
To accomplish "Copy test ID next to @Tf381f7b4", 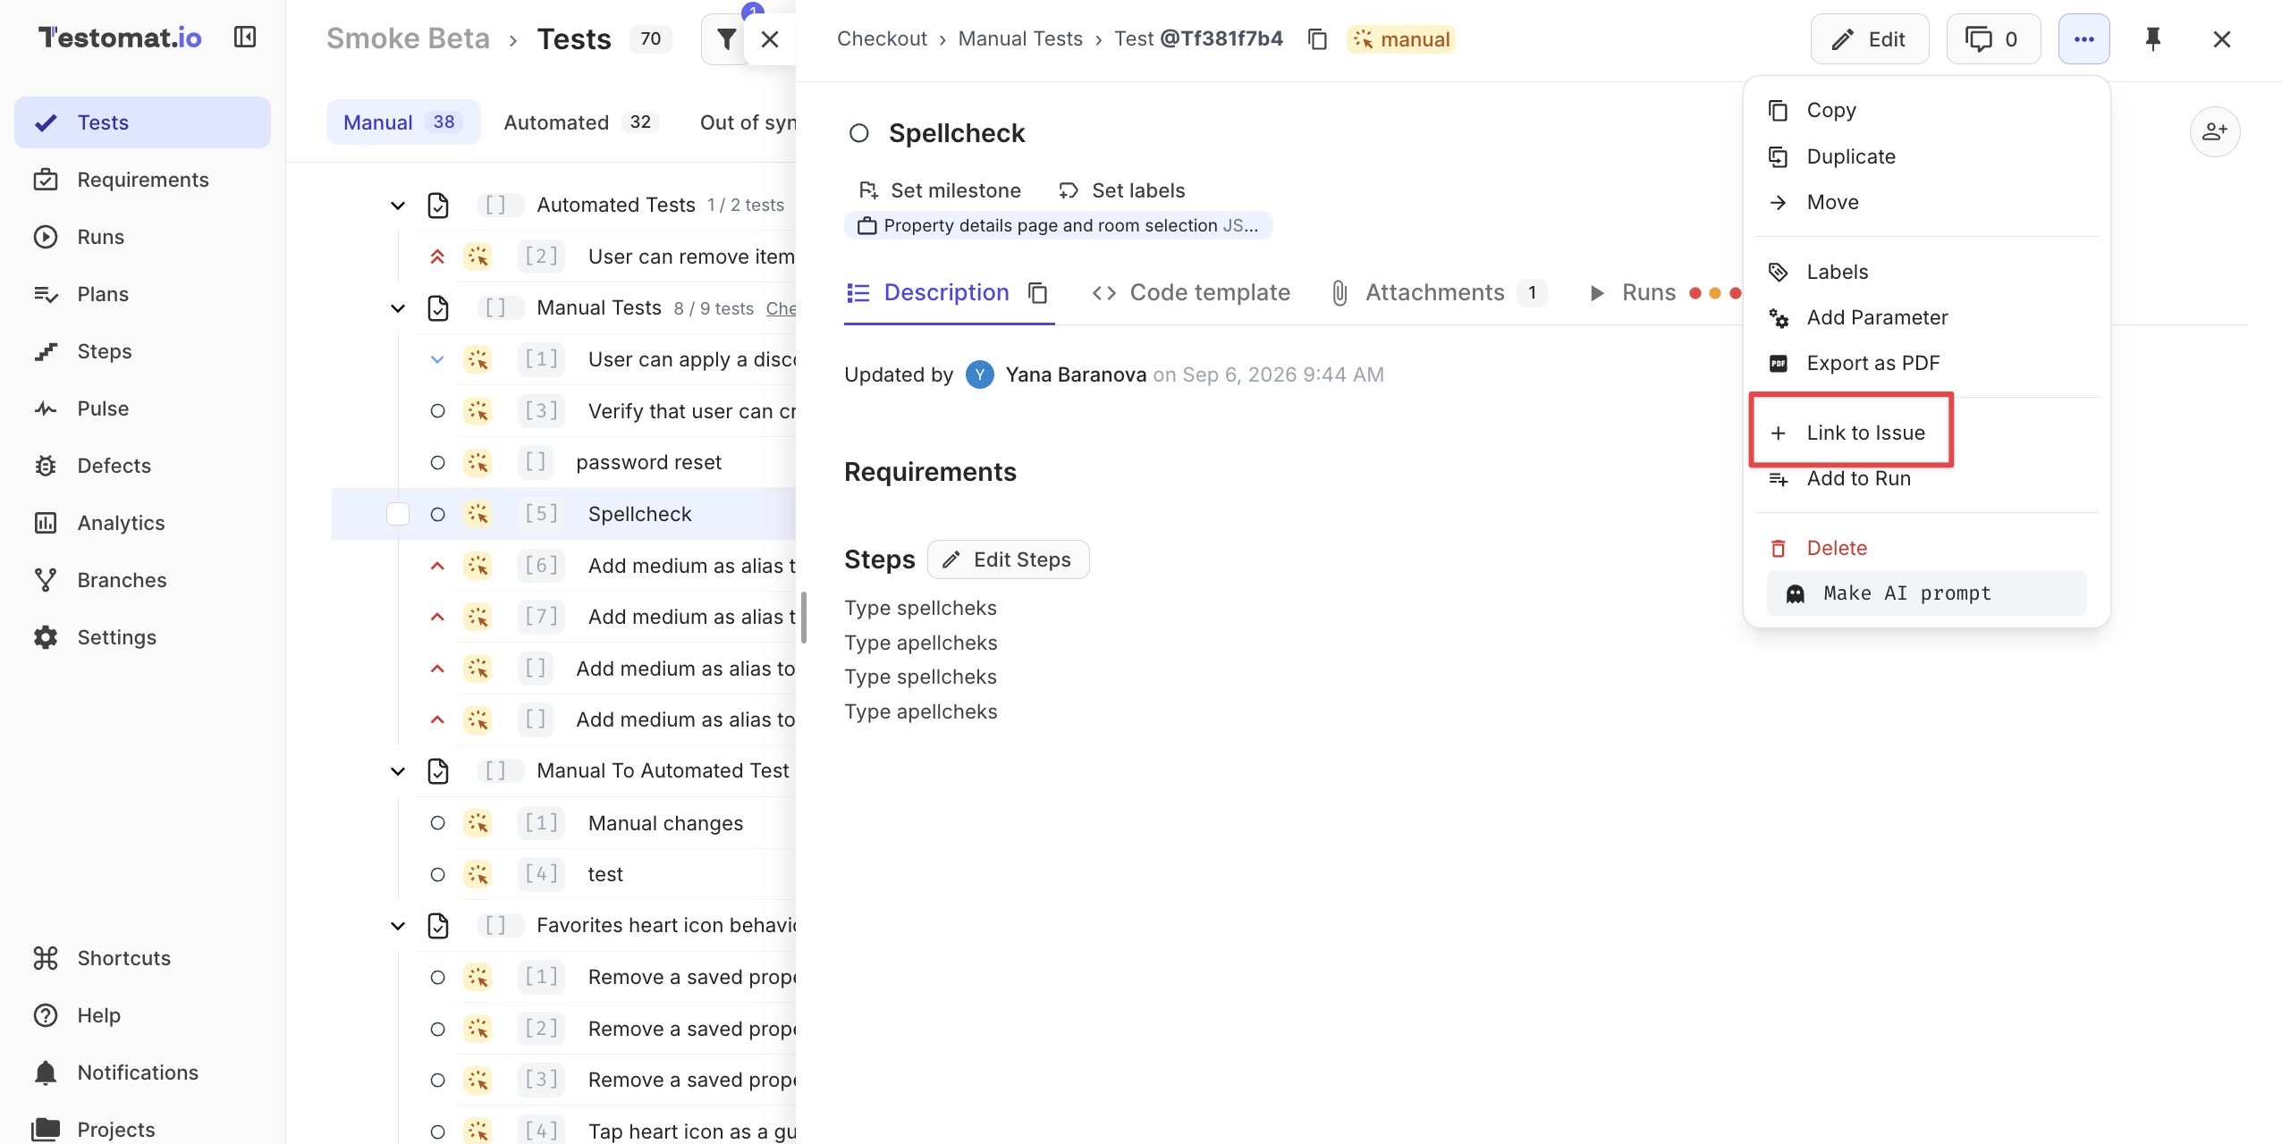I will (1317, 39).
